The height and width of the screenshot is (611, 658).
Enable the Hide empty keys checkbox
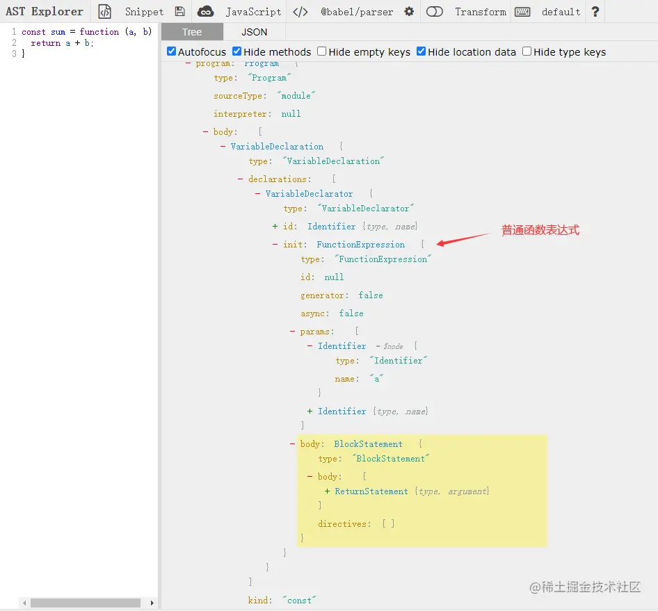click(x=321, y=51)
